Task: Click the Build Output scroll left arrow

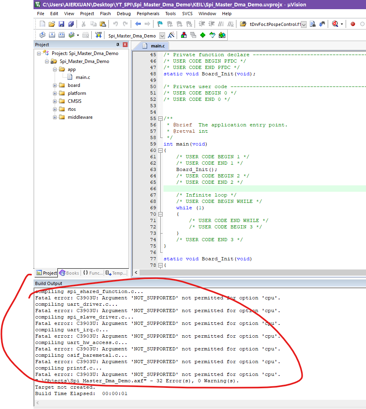Action: (x=37, y=403)
